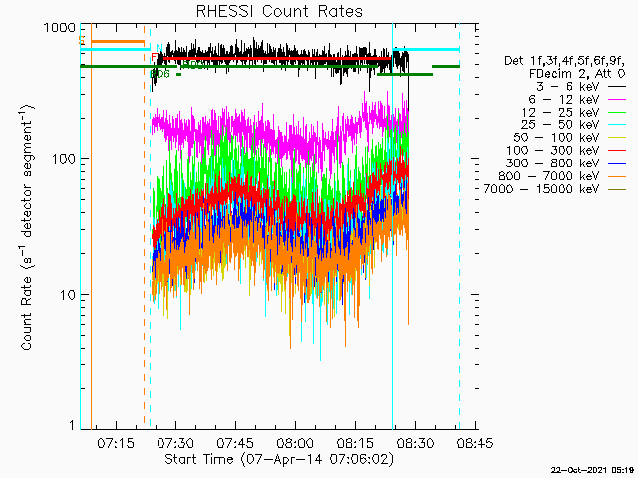
Task: Click the cyan 25 - 50 keV legend line
Action: 617,124
